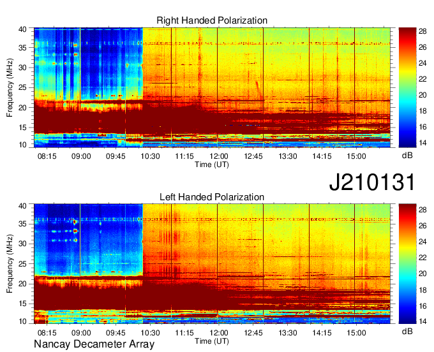
Task: Click the 15:00 time tick on Right Handed plot
Action: point(356,156)
